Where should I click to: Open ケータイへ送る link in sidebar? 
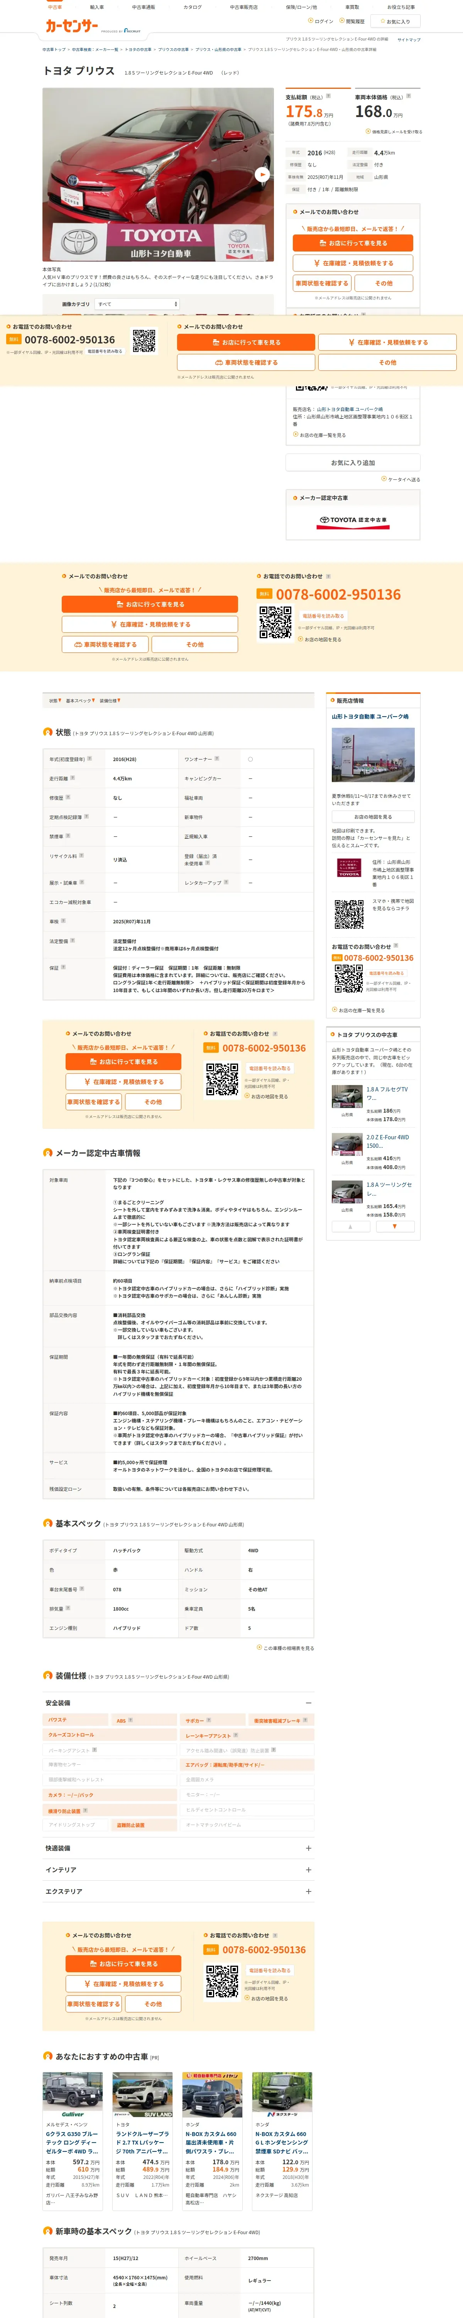[401, 479]
